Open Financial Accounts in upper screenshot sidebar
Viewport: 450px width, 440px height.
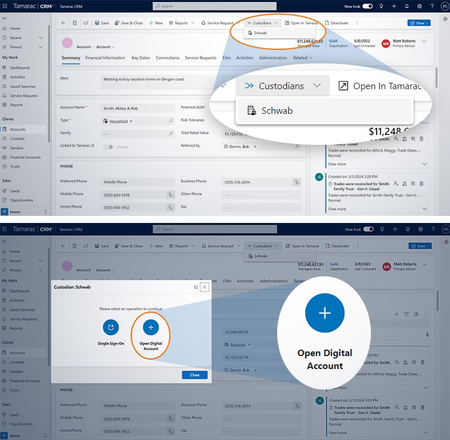coord(25,157)
